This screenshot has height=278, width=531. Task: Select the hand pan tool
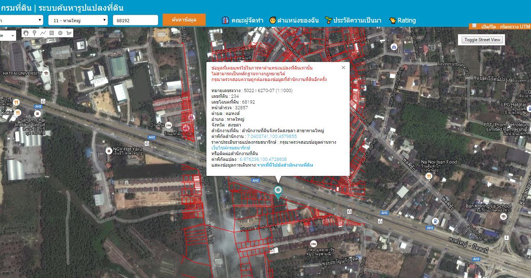coord(26,33)
